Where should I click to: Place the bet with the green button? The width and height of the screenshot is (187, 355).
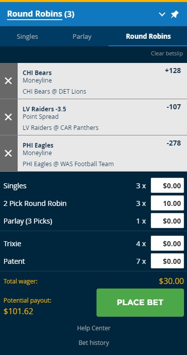pos(140,303)
